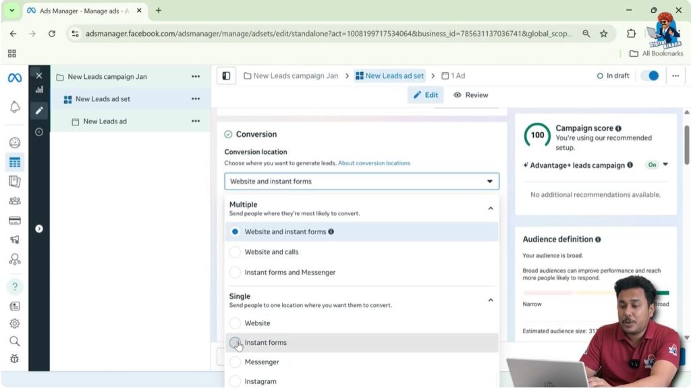
Task: Click the Campaign score 100 circle
Action: tap(537, 136)
